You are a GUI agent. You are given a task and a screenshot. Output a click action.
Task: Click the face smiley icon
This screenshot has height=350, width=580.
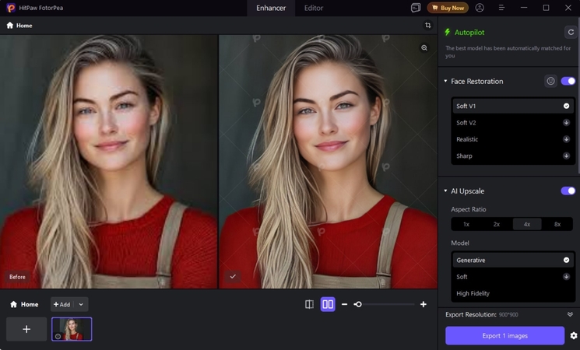coord(550,81)
